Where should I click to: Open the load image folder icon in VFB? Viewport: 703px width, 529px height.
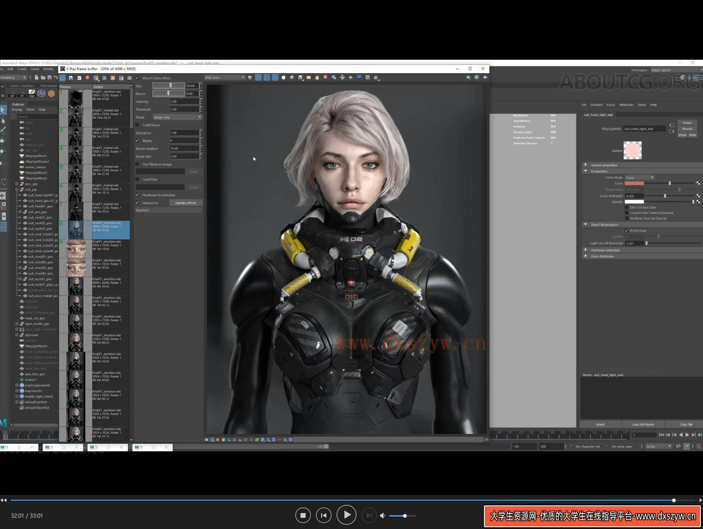tap(309, 78)
